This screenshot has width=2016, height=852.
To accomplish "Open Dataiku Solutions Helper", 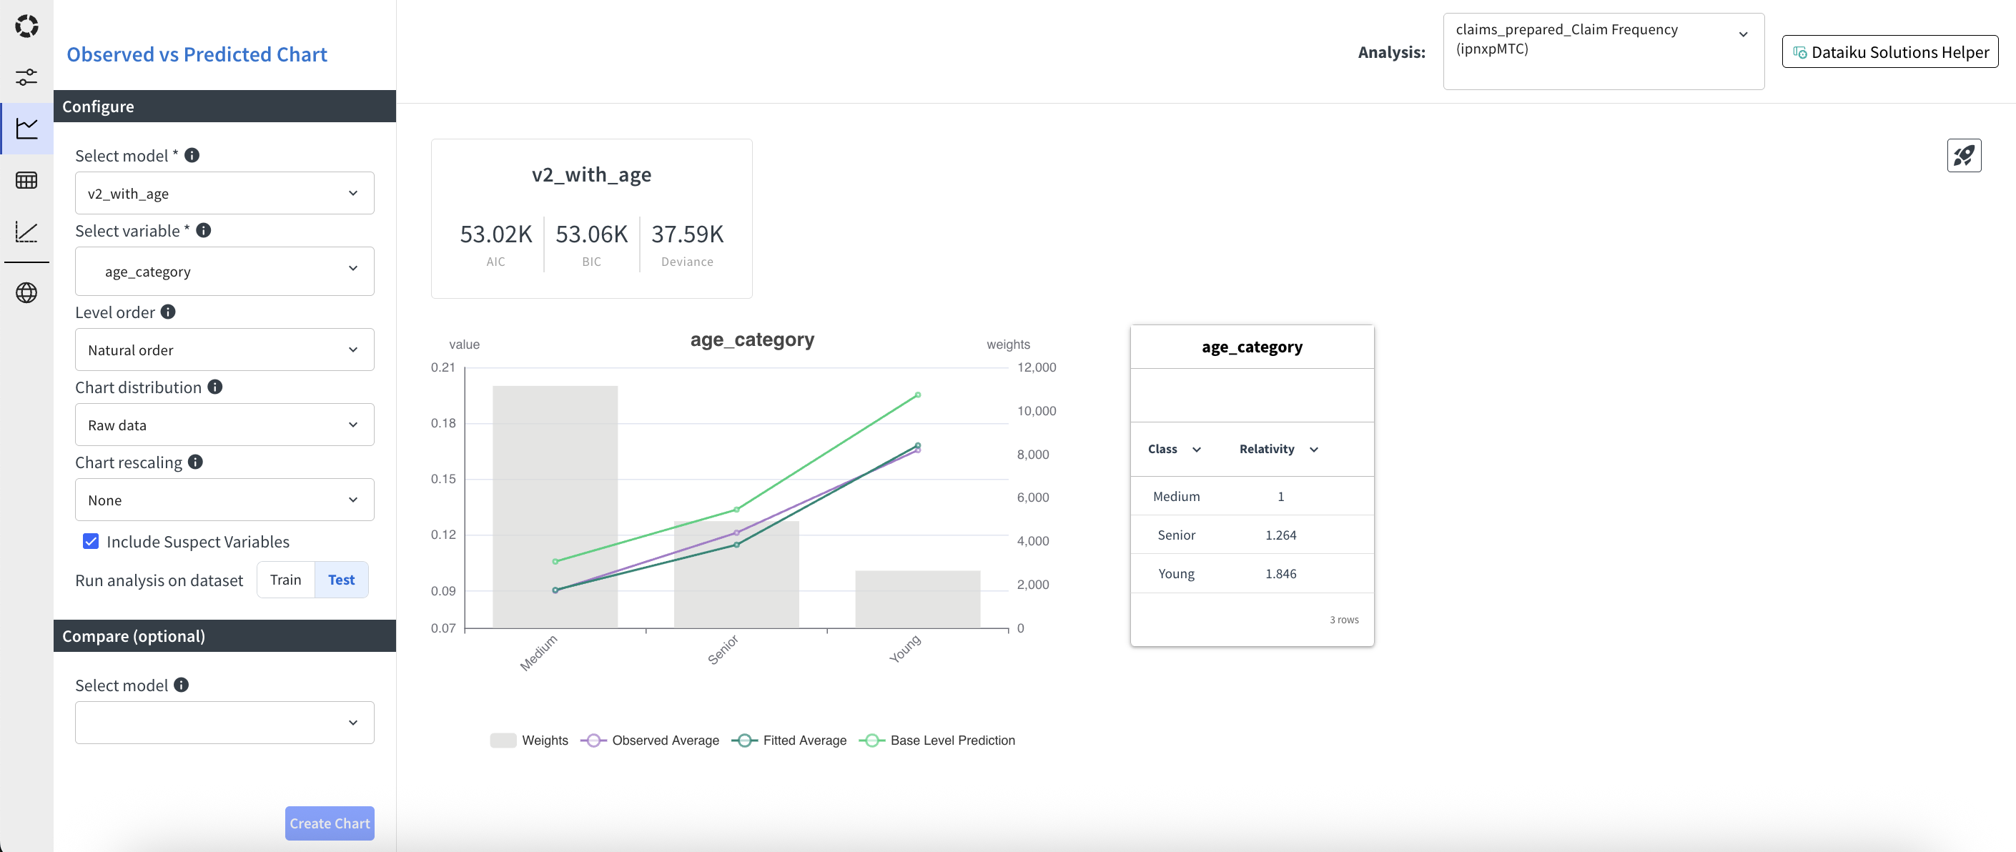I will coord(1889,51).
